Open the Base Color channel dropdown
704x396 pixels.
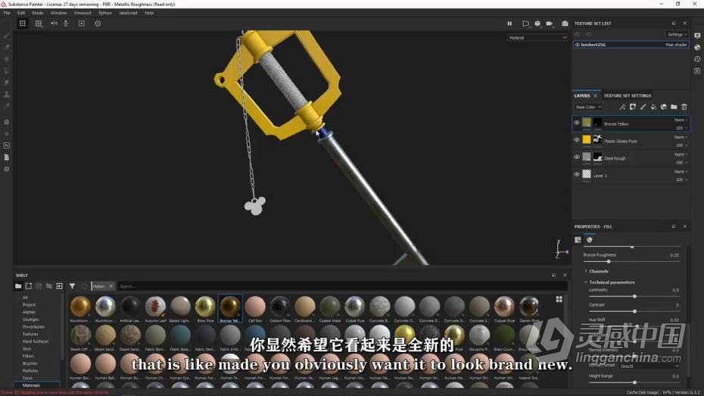(x=589, y=107)
